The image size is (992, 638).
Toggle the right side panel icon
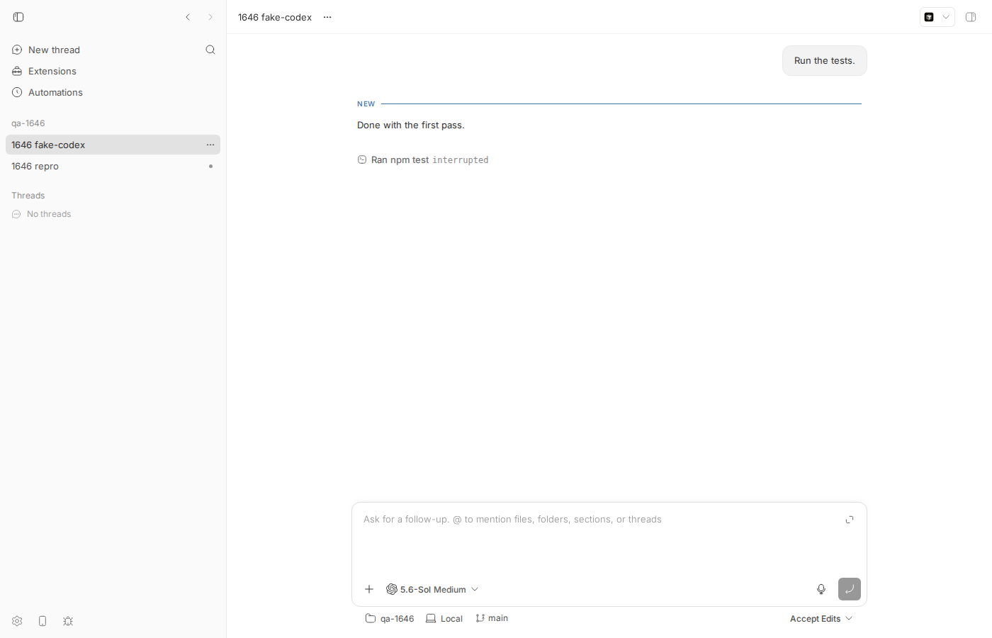tap(971, 17)
